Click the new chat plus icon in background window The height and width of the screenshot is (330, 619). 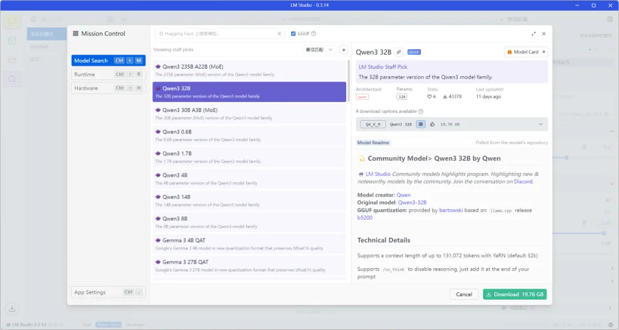pyautogui.click(x=124, y=19)
